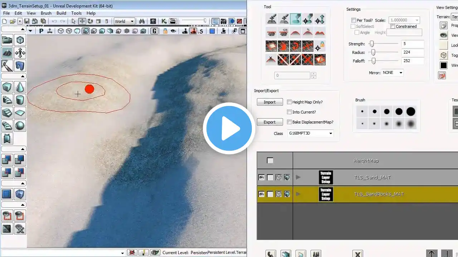The height and width of the screenshot is (257, 458).
Task: Play the video overlay button
Action: tap(229, 128)
